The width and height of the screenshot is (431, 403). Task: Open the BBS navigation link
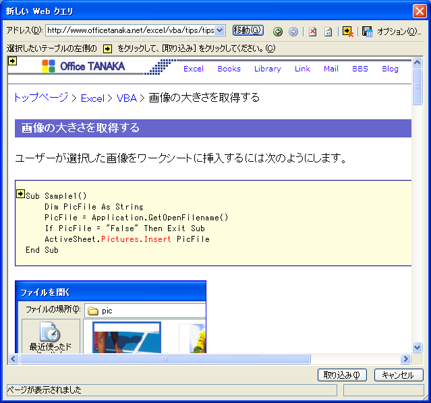point(360,69)
